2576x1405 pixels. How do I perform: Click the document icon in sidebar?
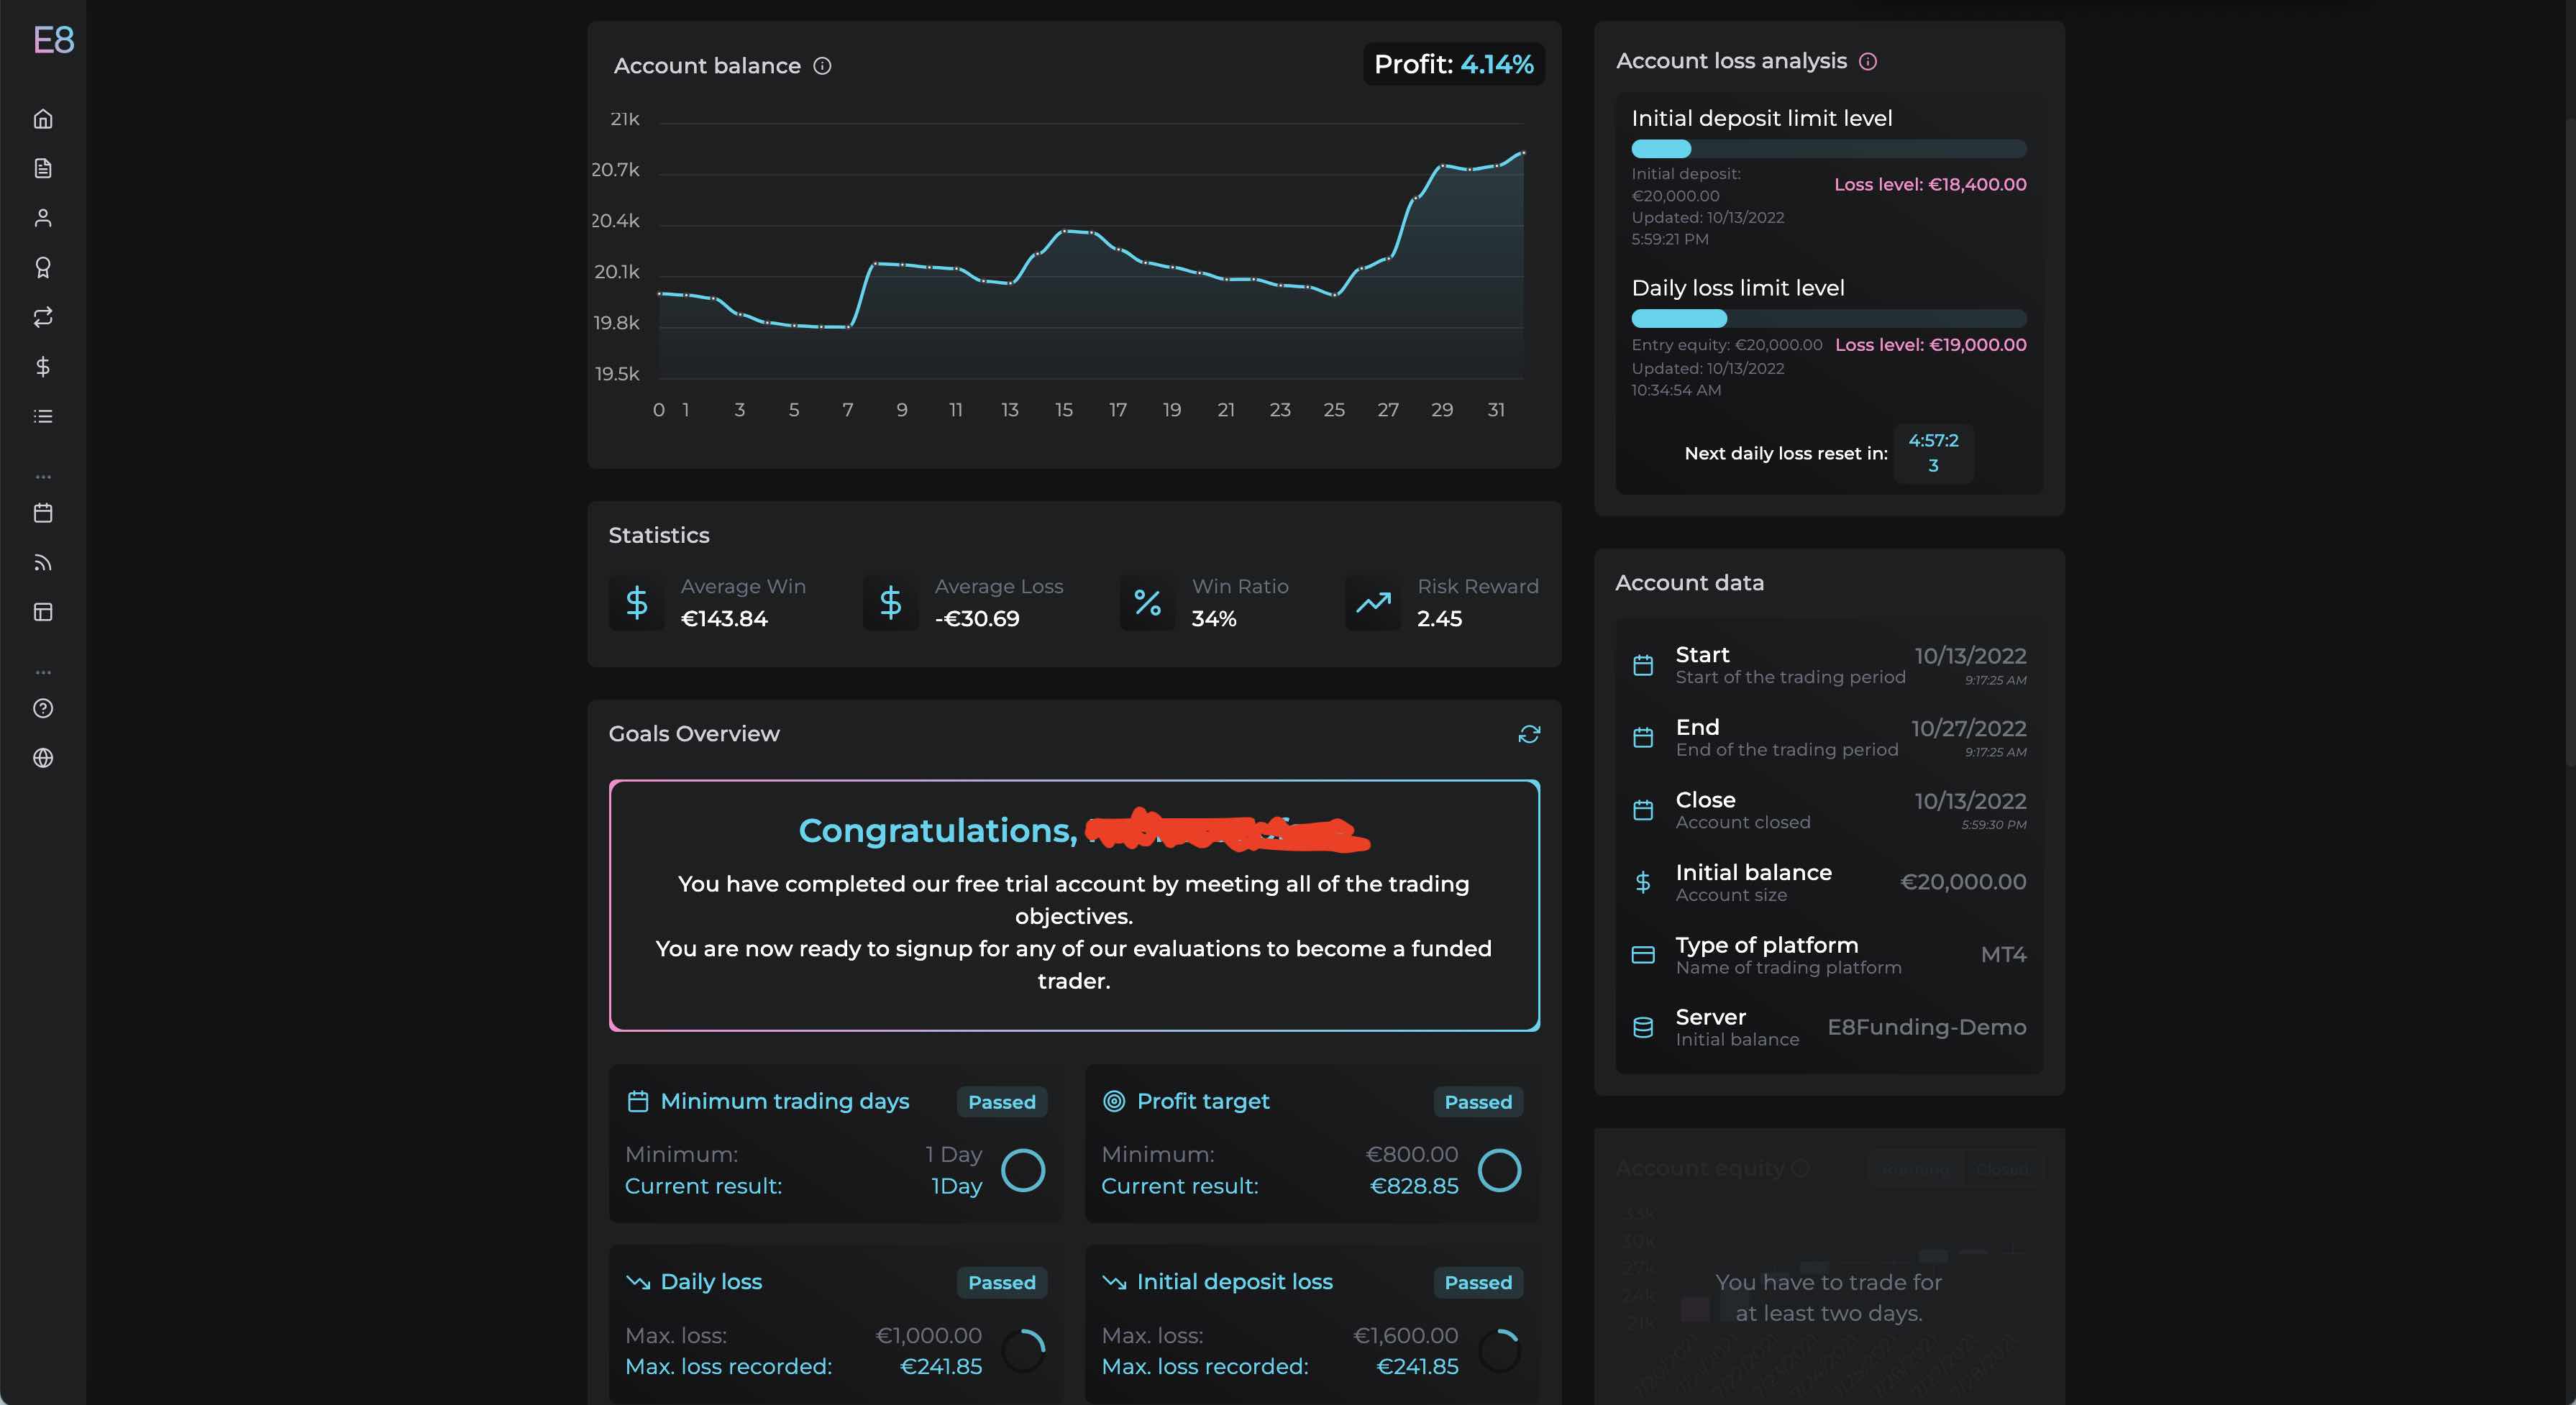click(x=43, y=168)
